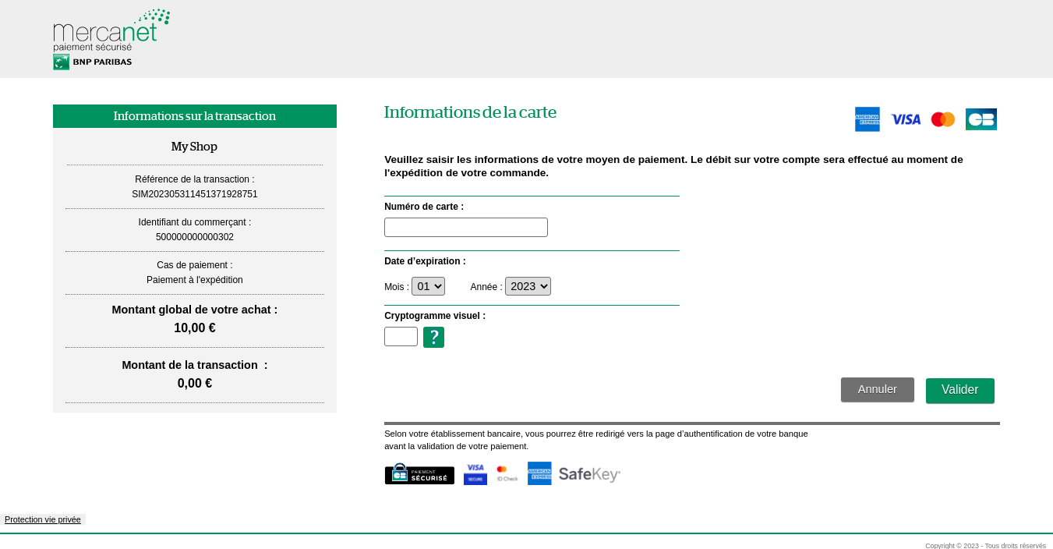Click the BNP Paribas logo

(x=93, y=62)
